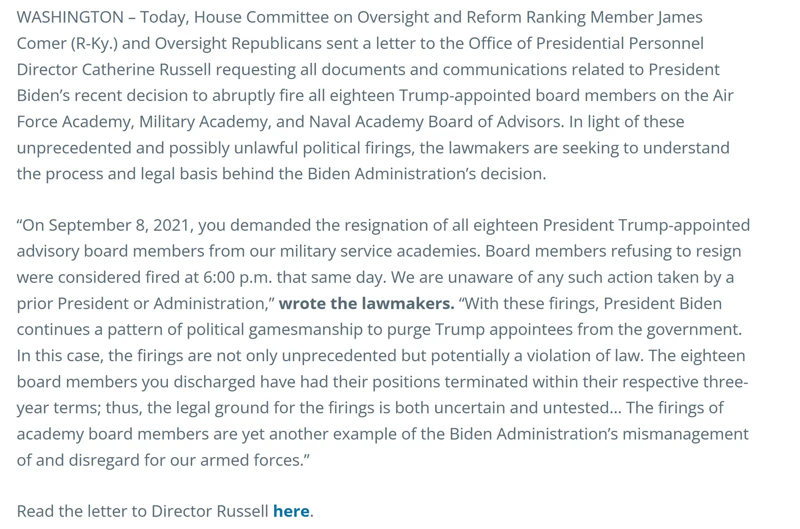Click the bold phrase 'wrote the lawmakers.'
This screenshot has height=529, width=800.
coord(366,303)
